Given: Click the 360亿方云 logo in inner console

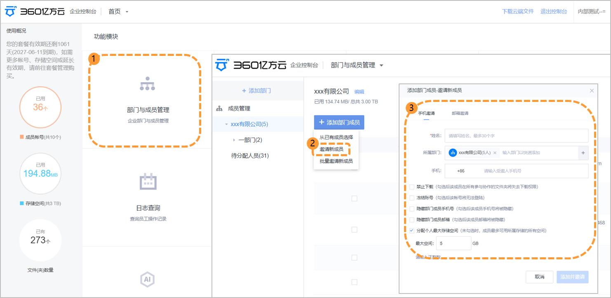Looking at the screenshot, I should pyautogui.click(x=251, y=65).
